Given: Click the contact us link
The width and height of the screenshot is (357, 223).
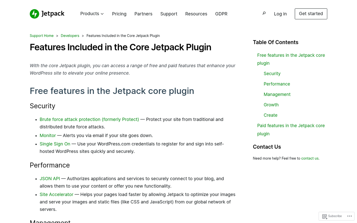Looking at the screenshot, I should click(x=310, y=158).
